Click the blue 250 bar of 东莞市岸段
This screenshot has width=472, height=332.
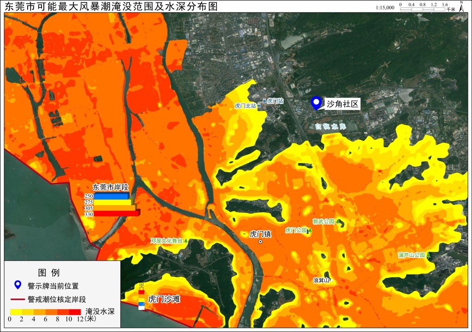(111, 196)
